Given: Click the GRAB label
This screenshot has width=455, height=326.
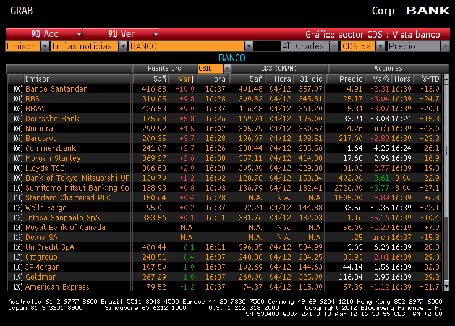Looking at the screenshot, I should 22,11.
